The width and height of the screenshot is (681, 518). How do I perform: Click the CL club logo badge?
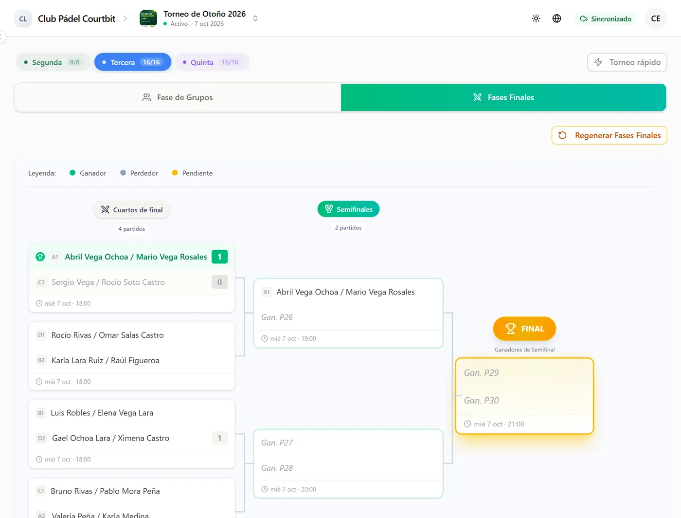[23, 18]
